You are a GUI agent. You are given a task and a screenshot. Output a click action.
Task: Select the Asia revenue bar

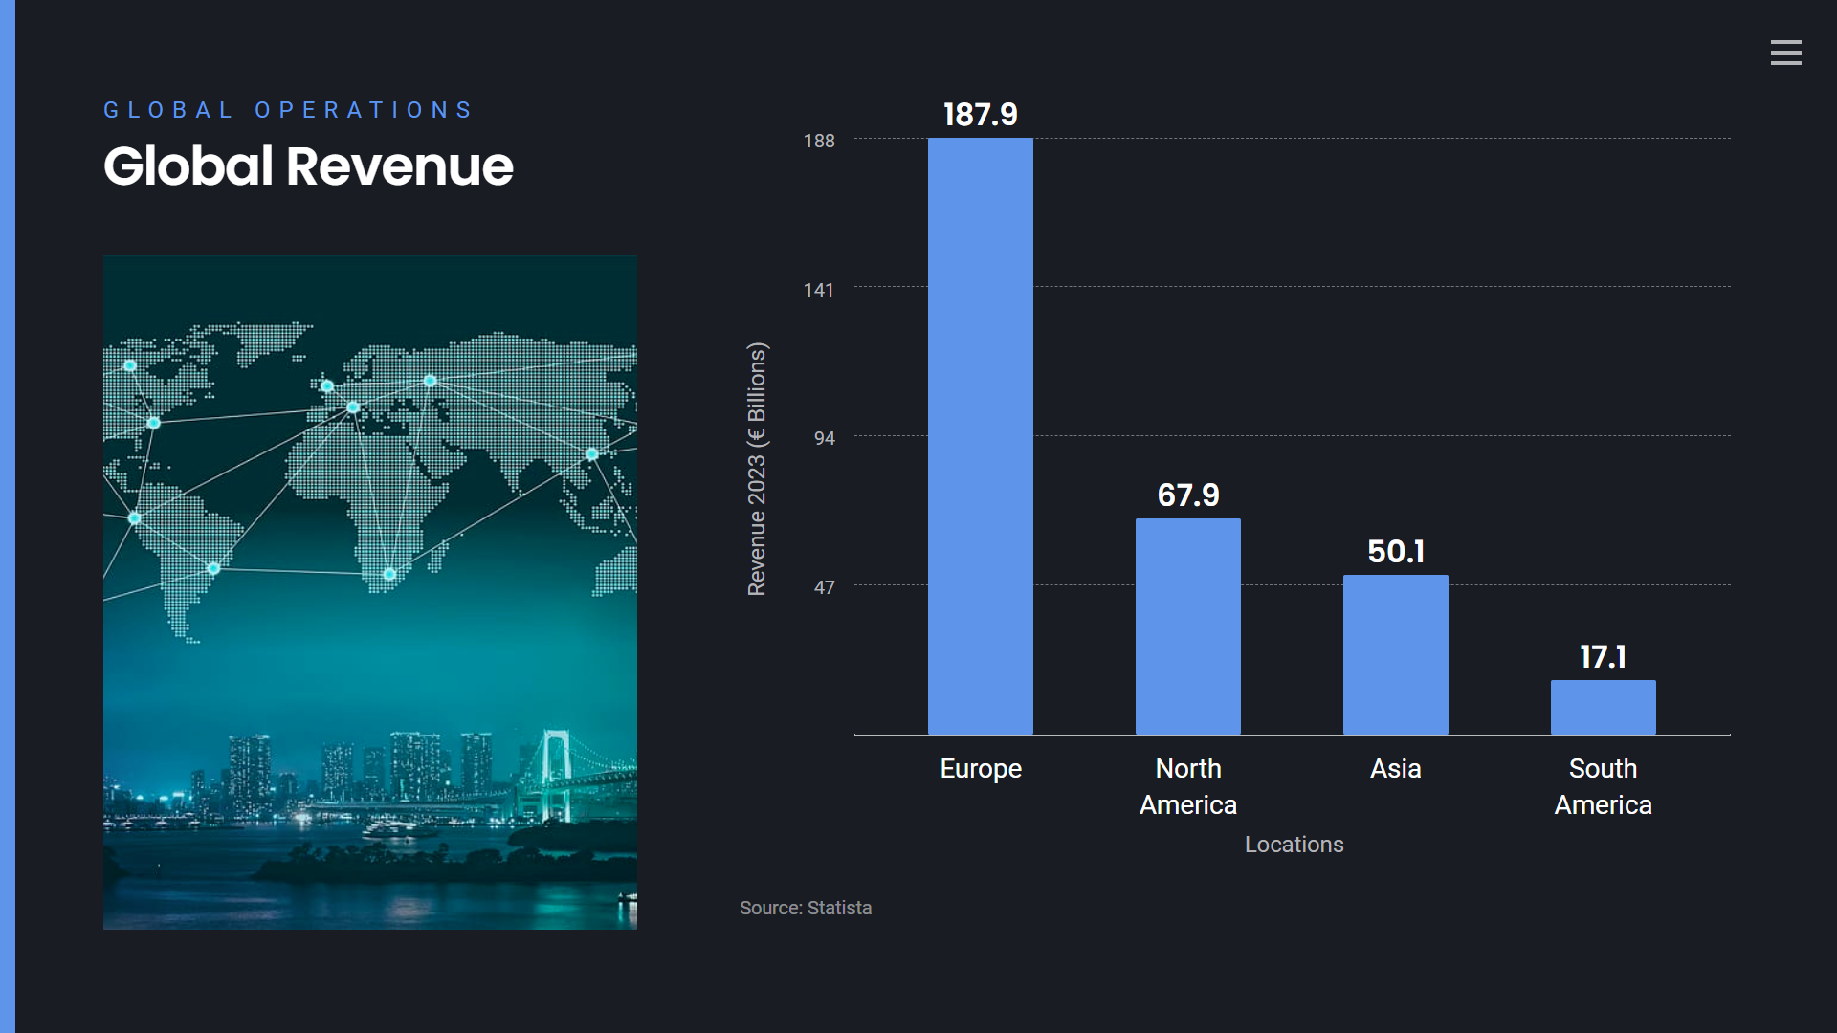[1395, 655]
